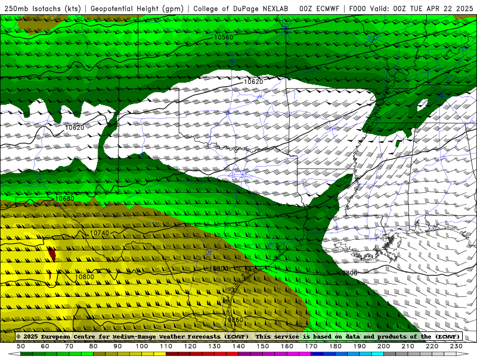The width and height of the screenshot is (477, 357).
Task: Click the 100 value on the color scale
Action: (142, 346)
